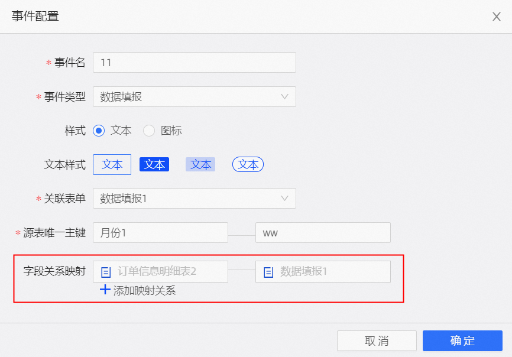Choose the rounded pill 文本 style
The width and height of the screenshot is (512, 357).
[248, 165]
